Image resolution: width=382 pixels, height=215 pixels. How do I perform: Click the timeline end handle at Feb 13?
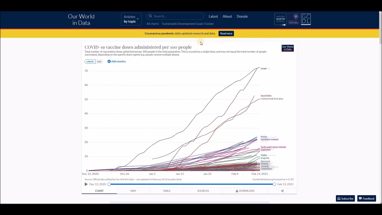(274, 184)
